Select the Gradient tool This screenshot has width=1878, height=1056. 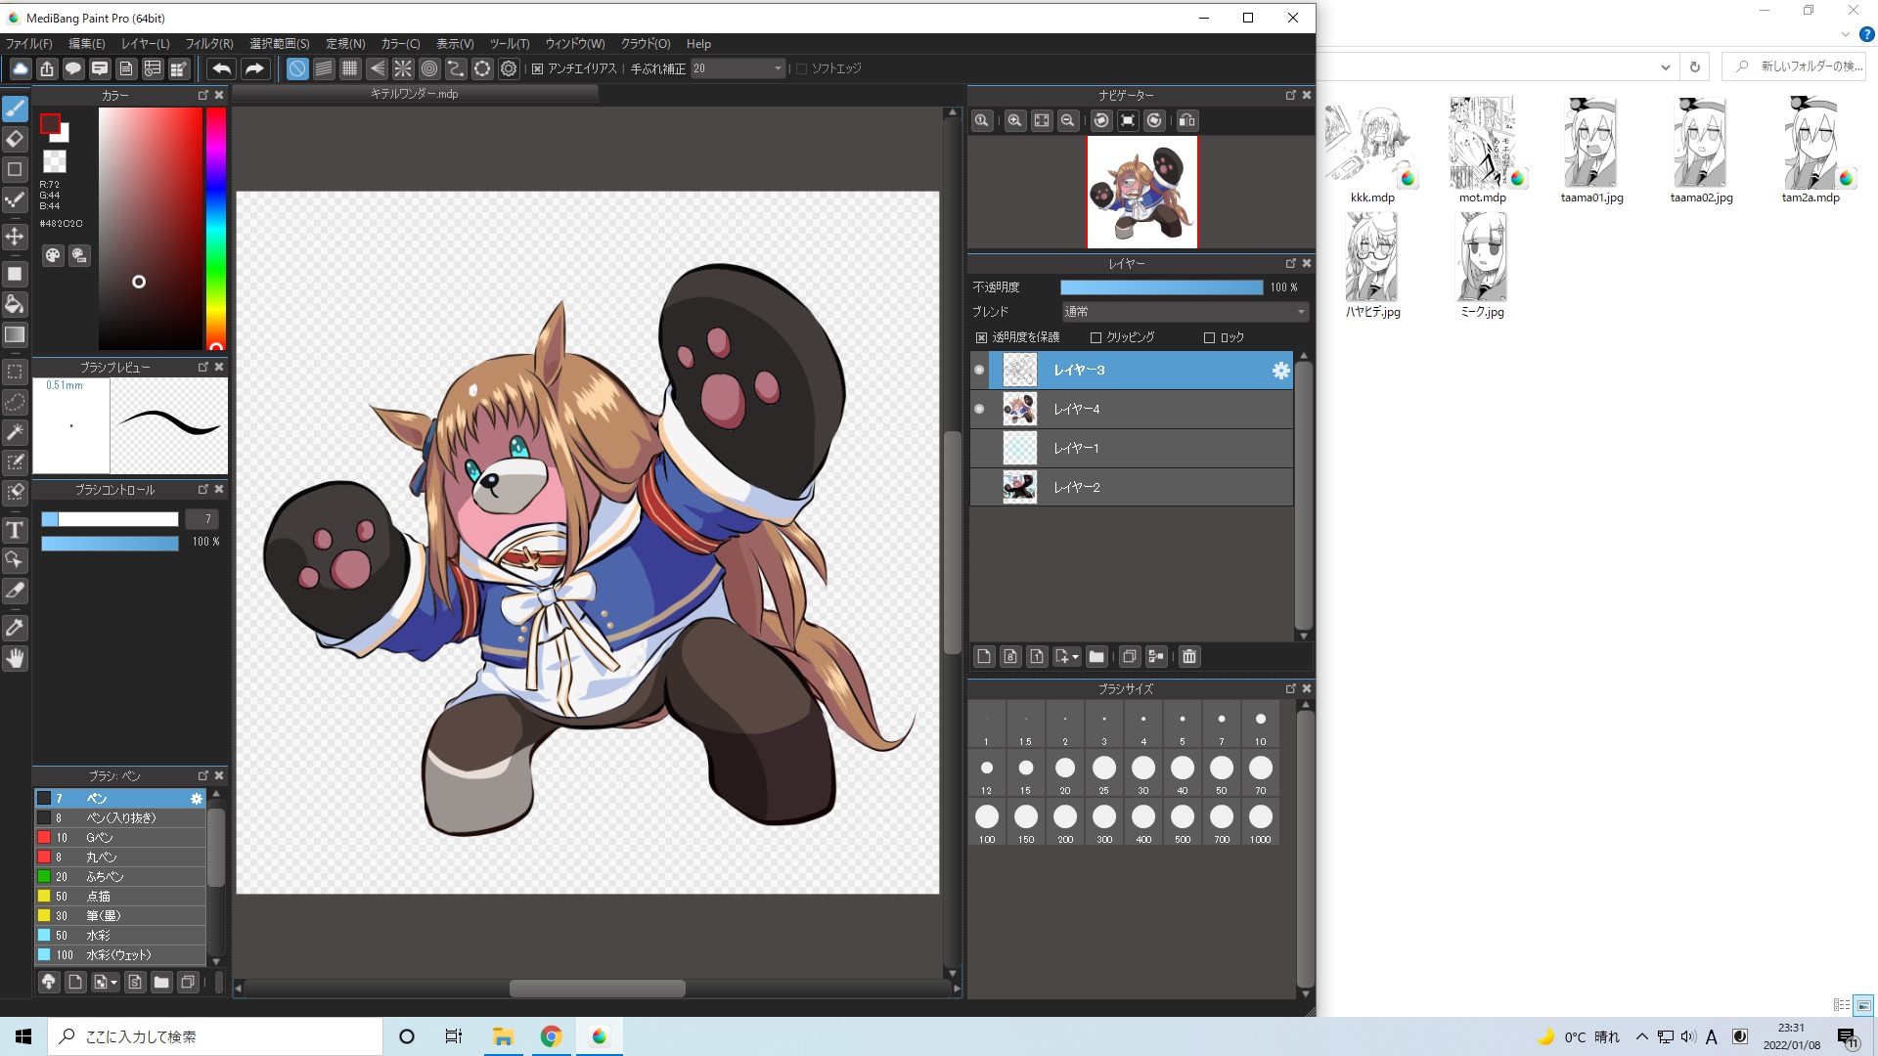click(x=15, y=334)
